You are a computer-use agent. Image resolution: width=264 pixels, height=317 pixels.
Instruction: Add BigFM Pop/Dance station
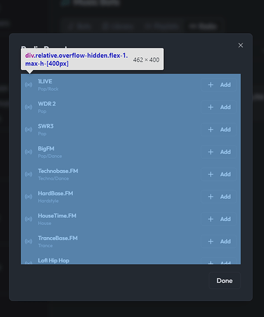(x=219, y=152)
